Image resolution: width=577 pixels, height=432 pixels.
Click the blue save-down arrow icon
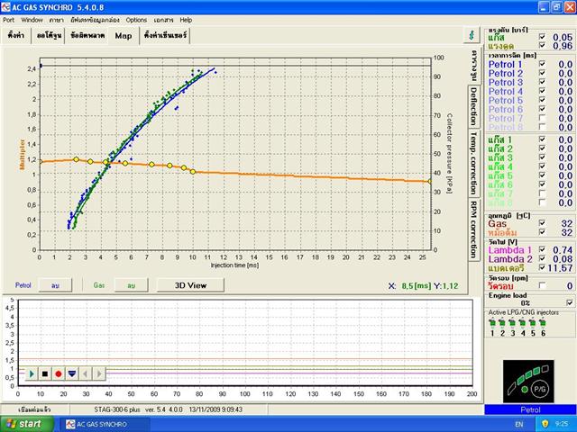coord(72,373)
